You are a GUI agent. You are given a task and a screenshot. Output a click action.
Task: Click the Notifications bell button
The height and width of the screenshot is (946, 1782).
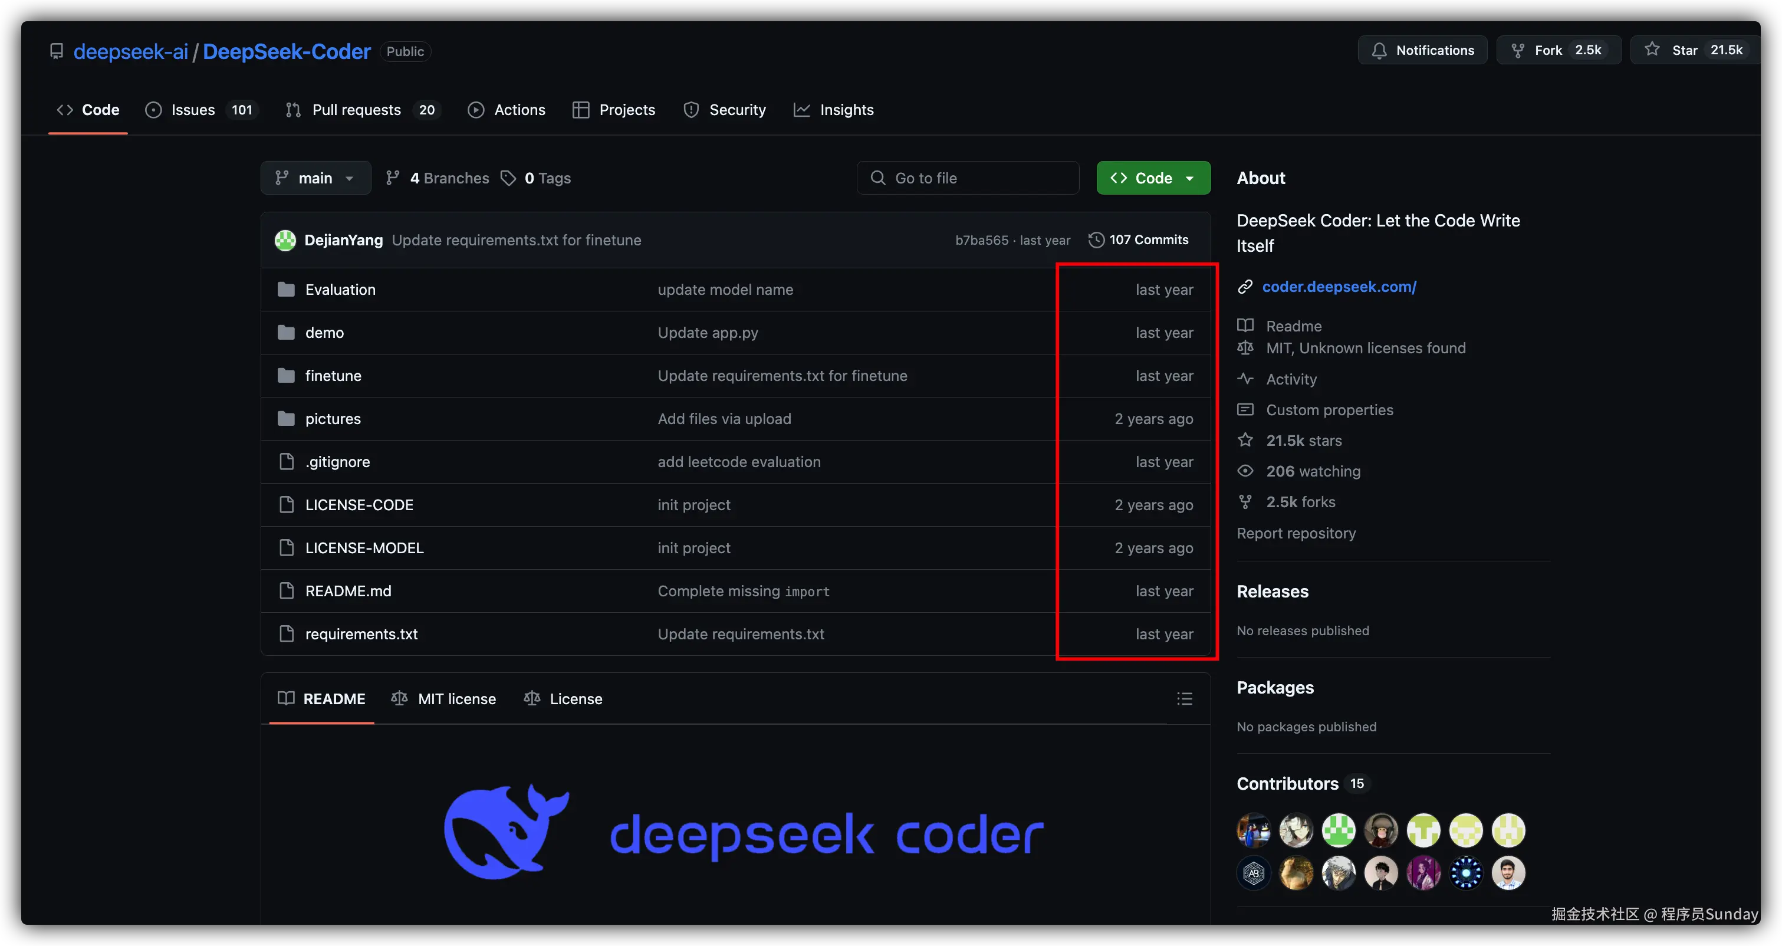[1422, 50]
